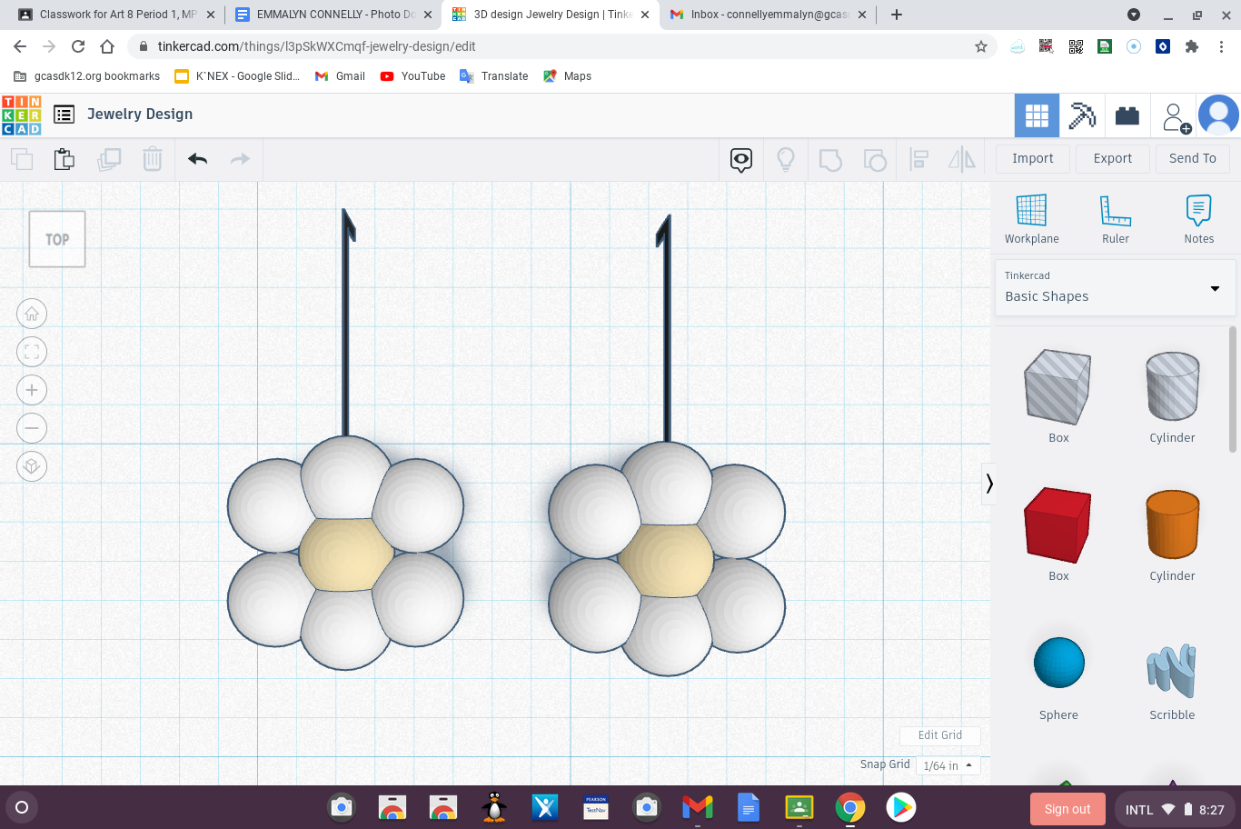1241x829 pixels.
Task: Open the user profile avatar
Action: pos(1218,115)
